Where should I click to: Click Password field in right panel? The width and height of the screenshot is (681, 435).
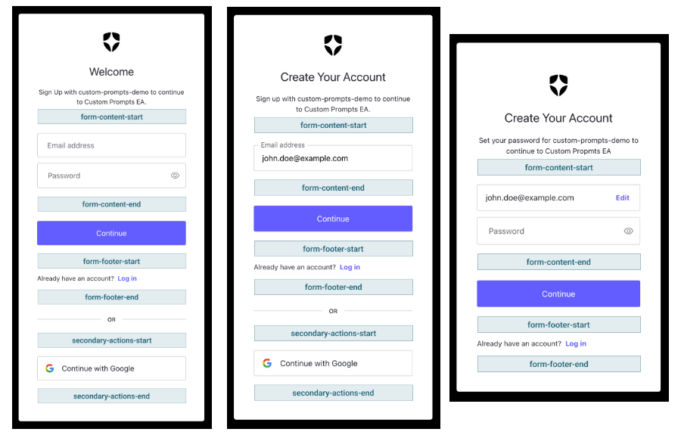click(558, 231)
